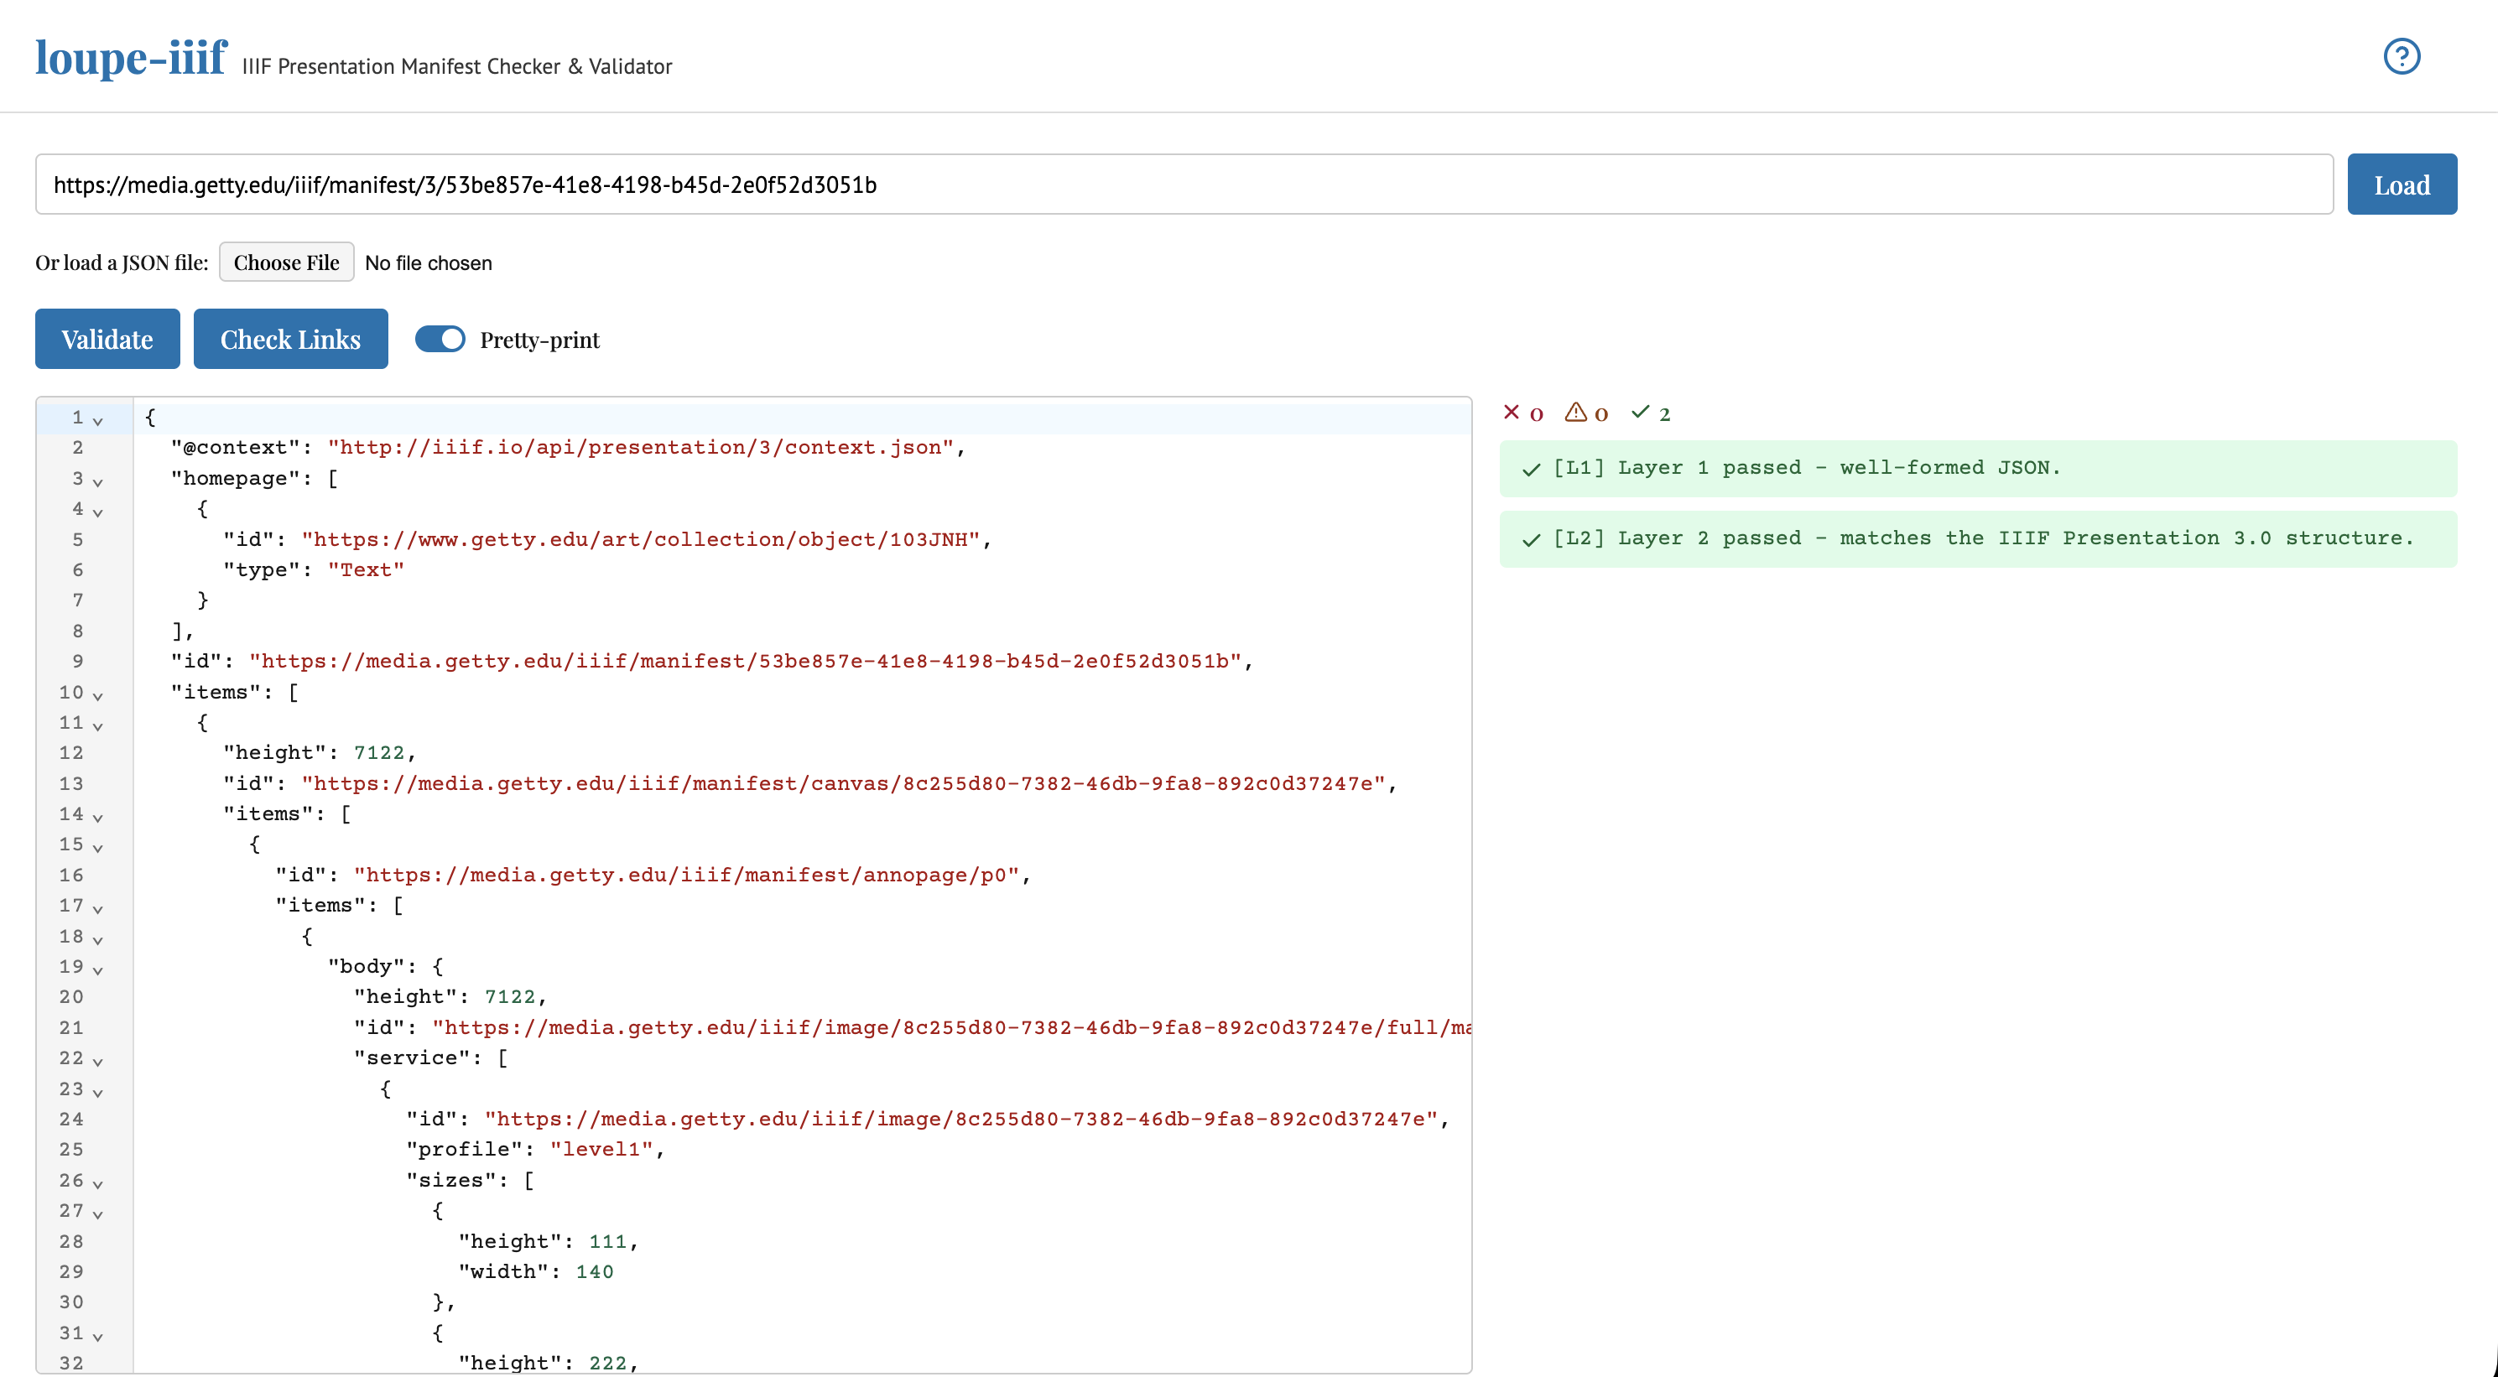
Task: Click the IIIF Presentation Manifest Checker subtitle
Action: tap(457, 66)
